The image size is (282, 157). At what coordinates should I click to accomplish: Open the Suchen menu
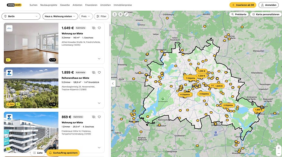[x=33, y=5]
